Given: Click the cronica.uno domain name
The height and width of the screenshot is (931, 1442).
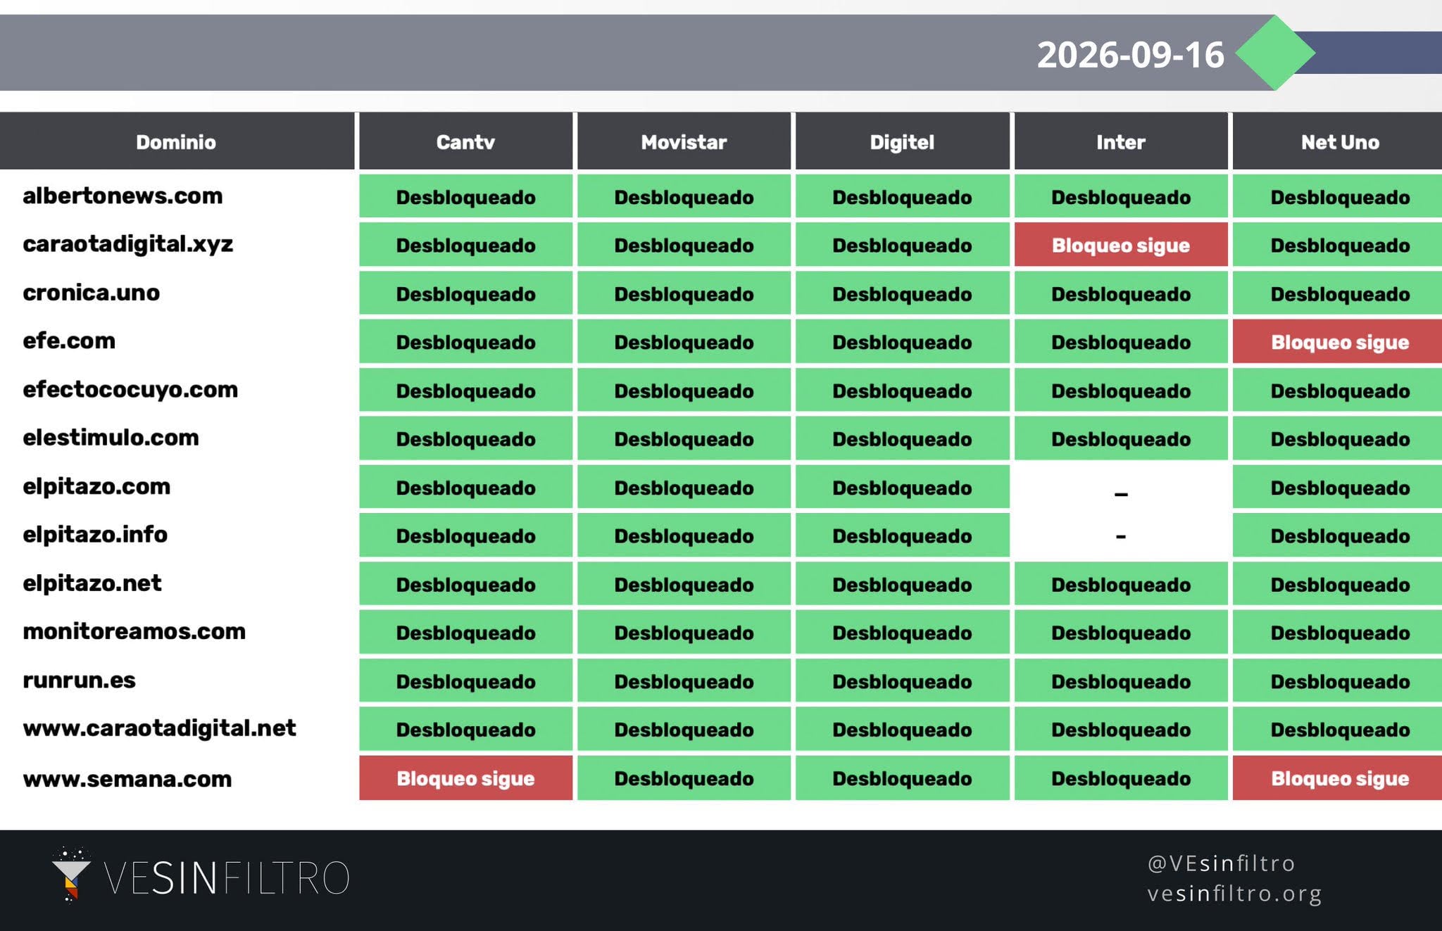Looking at the screenshot, I should coord(91,292).
